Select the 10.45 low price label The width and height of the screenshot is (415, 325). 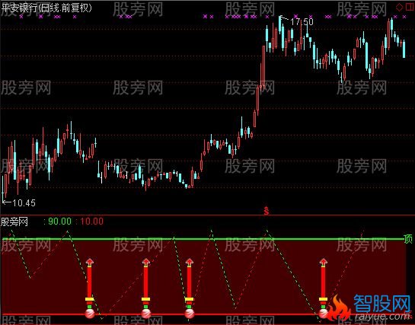(x=24, y=202)
